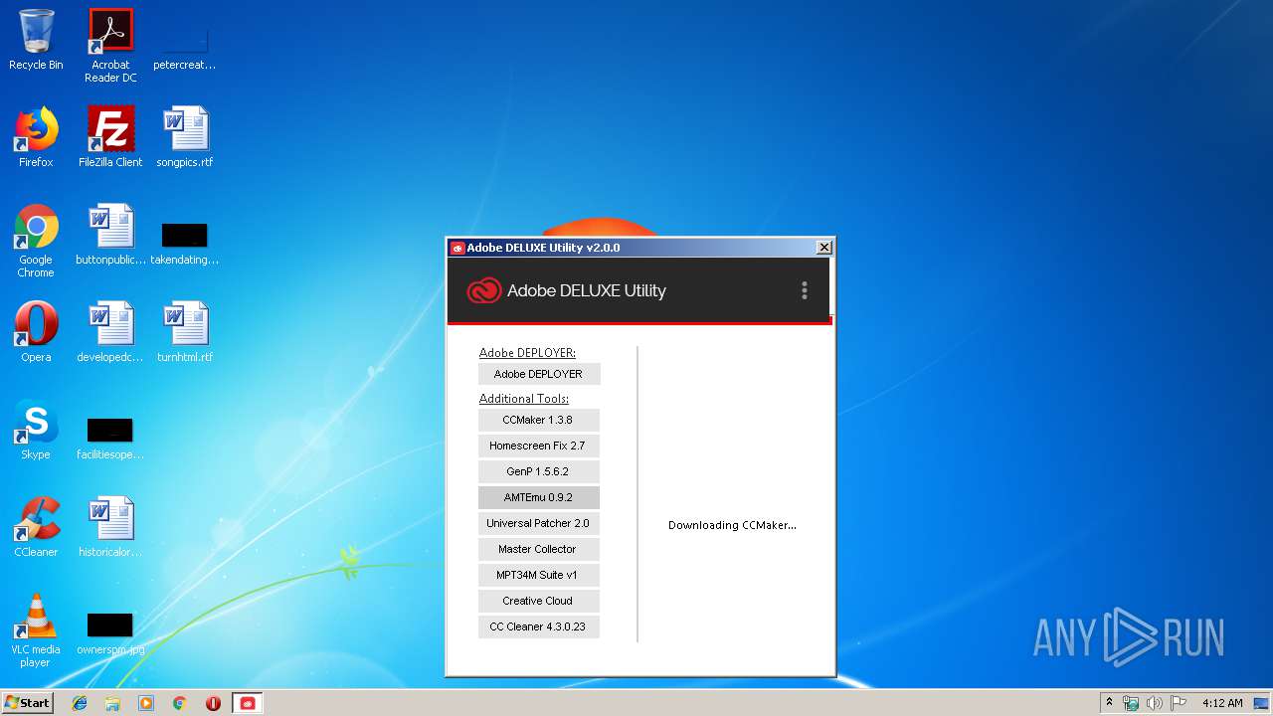Open Action Center flag tray icon
The width and height of the screenshot is (1273, 716).
click(1179, 703)
